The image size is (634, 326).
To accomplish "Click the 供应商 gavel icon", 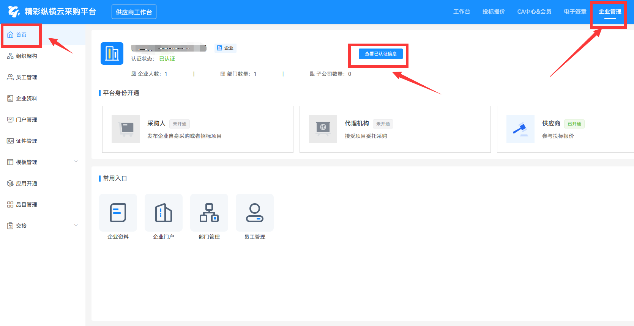I will pos(520,129).
